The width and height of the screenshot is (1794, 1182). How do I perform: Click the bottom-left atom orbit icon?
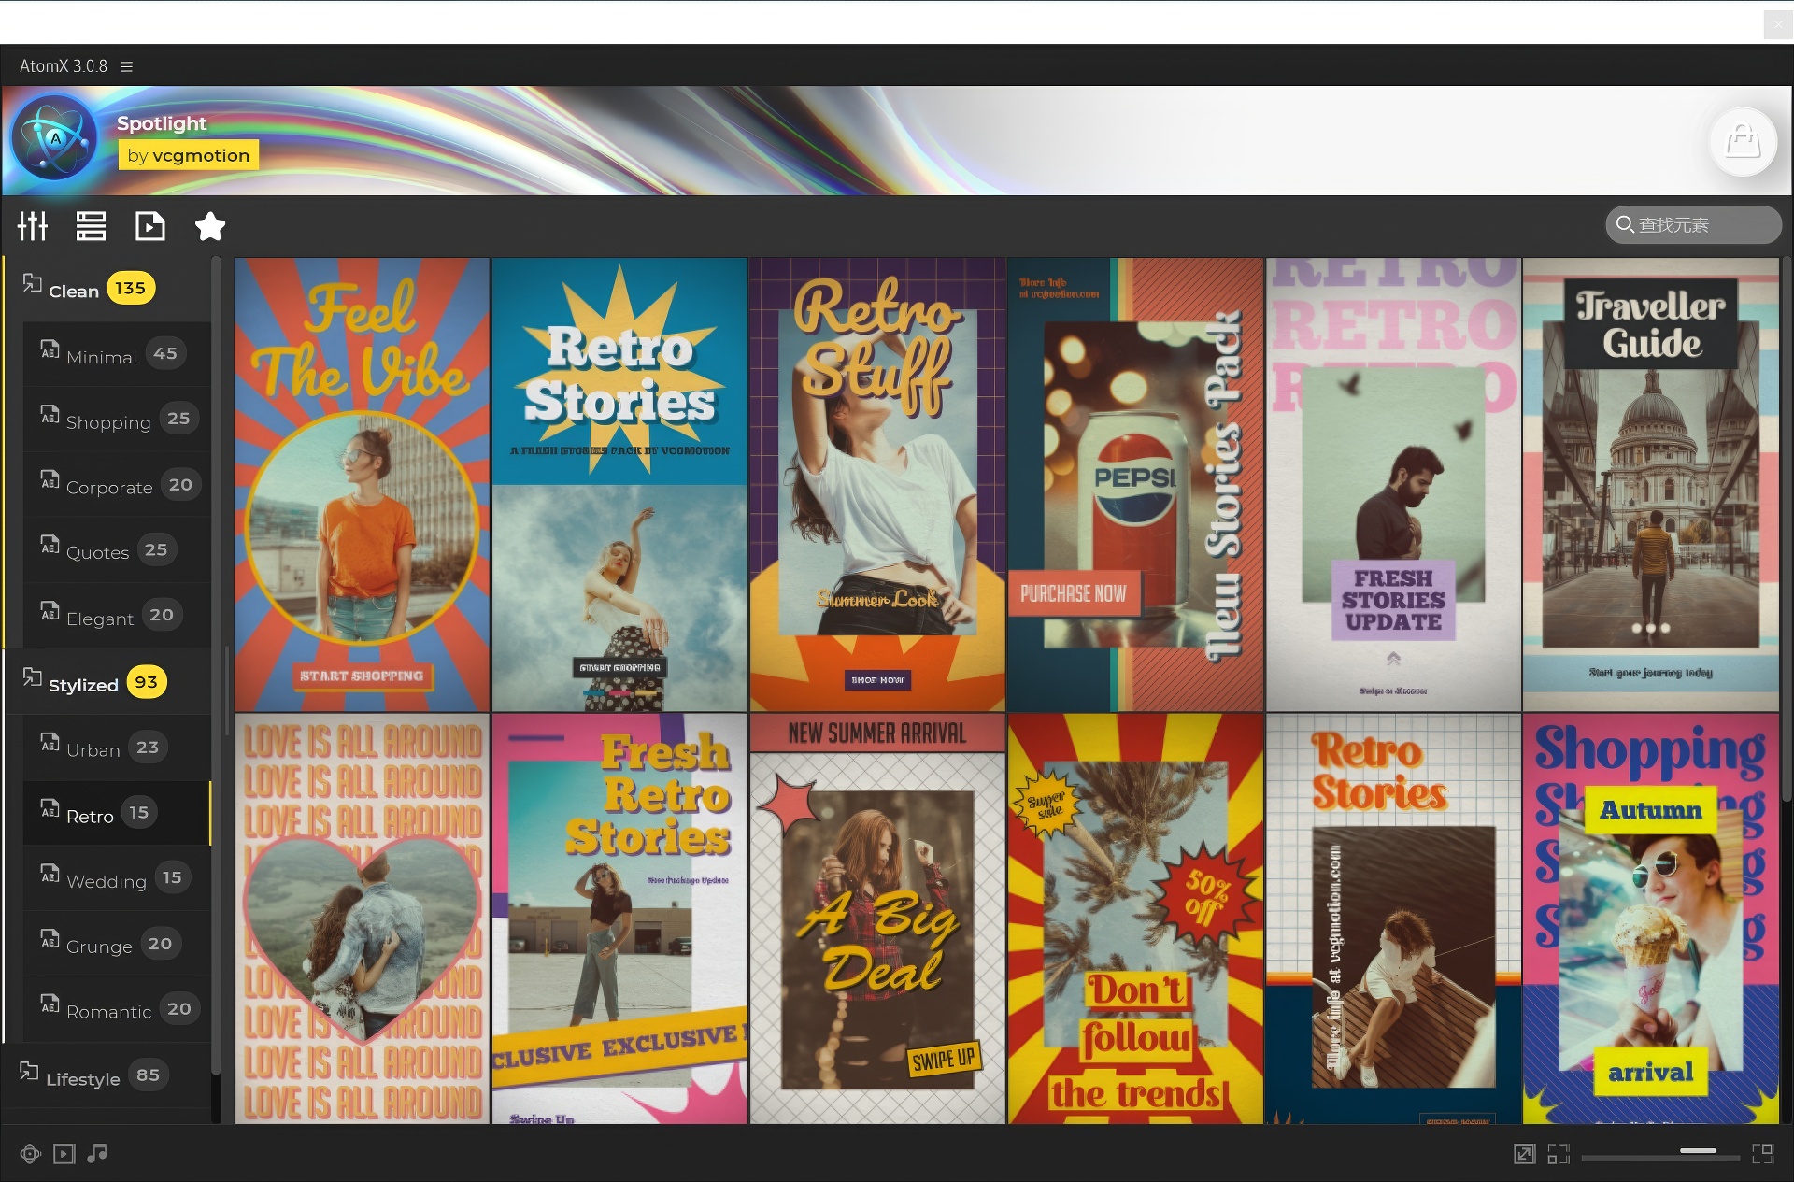pos(30,1154)
